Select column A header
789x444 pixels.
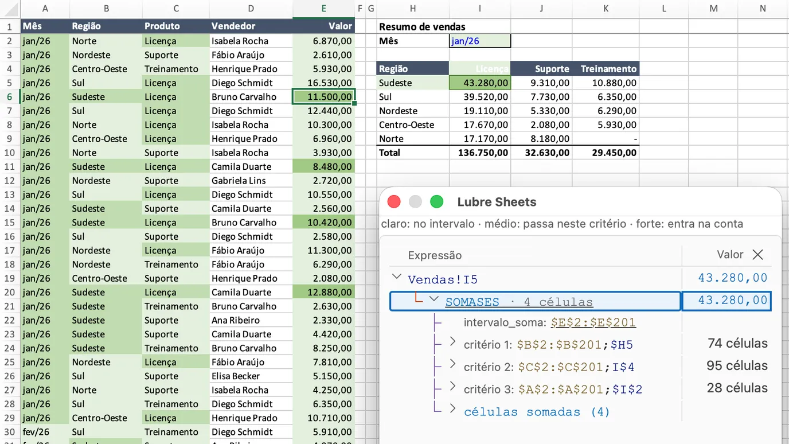click(x=45, y=9)
